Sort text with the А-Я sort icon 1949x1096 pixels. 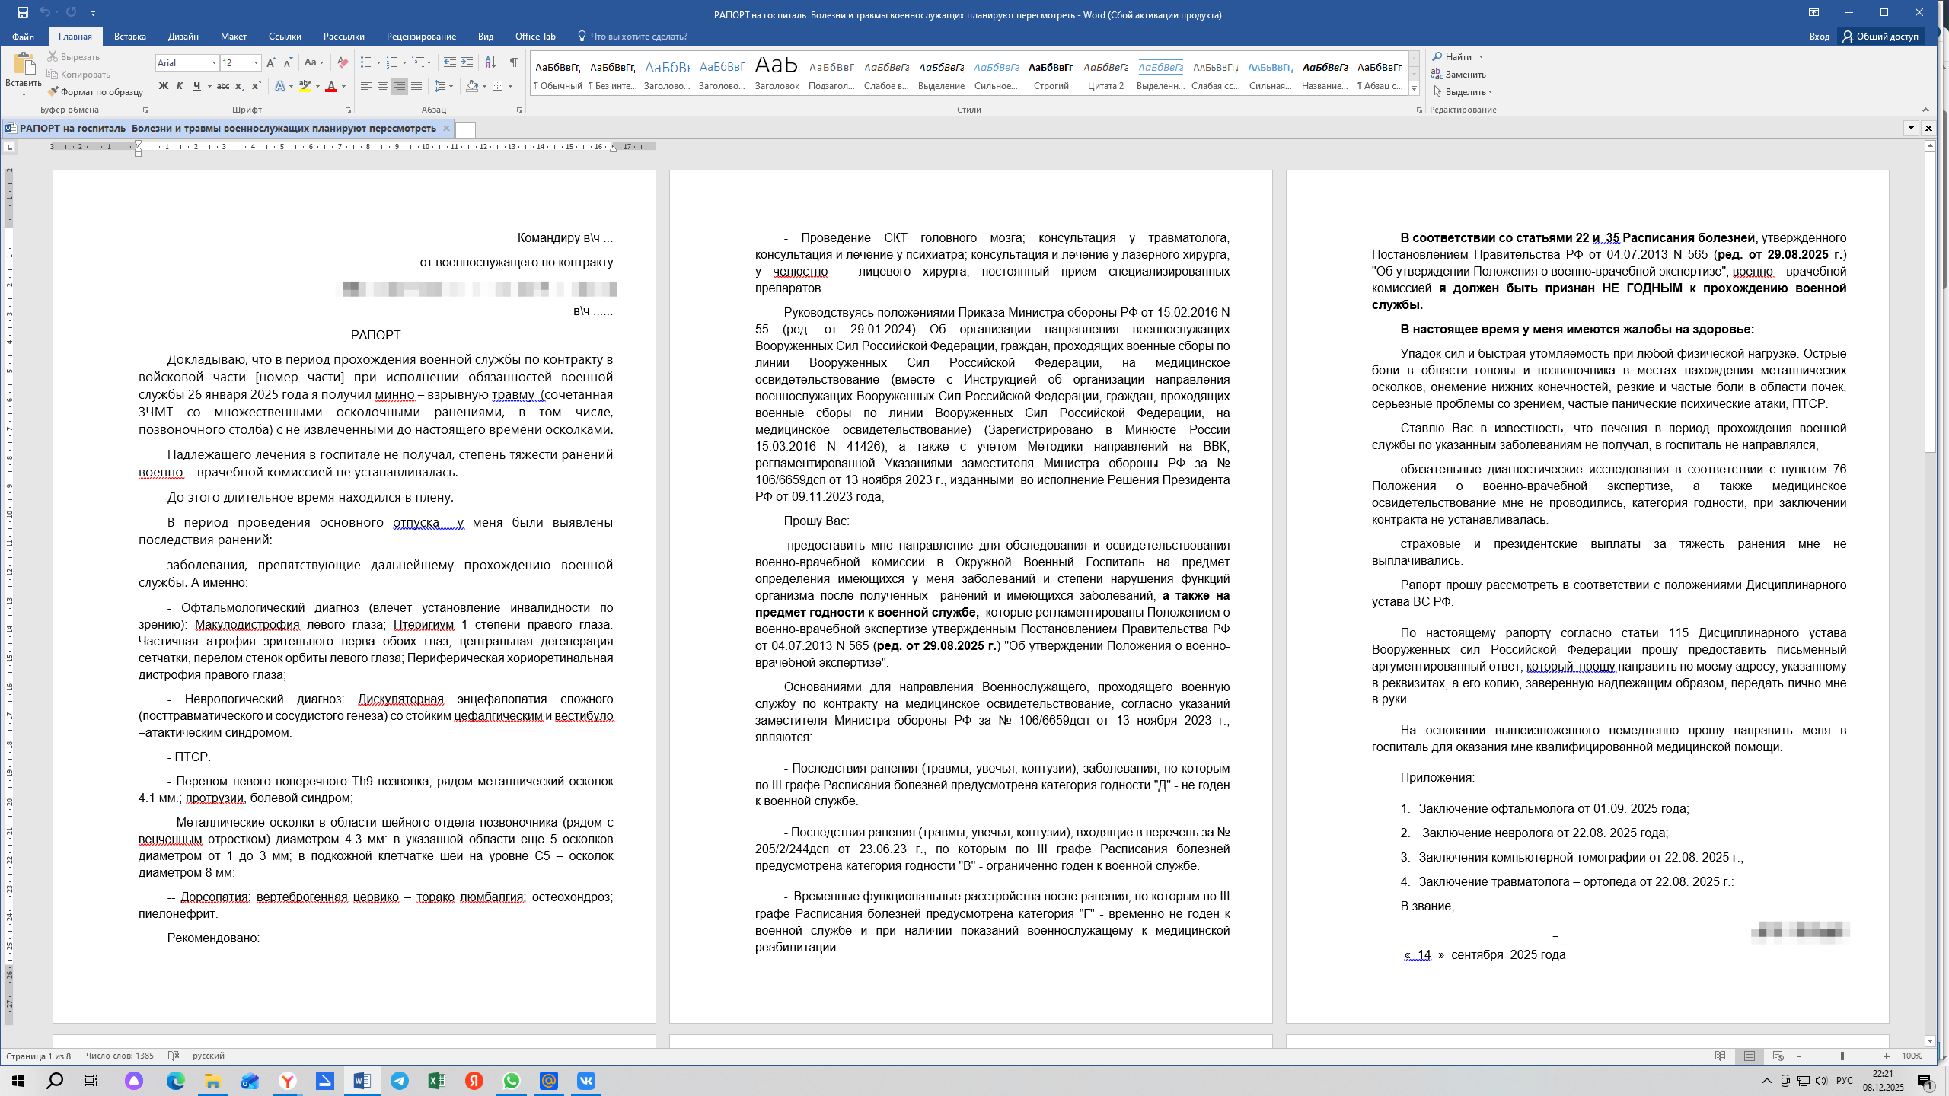click(490, 62)
